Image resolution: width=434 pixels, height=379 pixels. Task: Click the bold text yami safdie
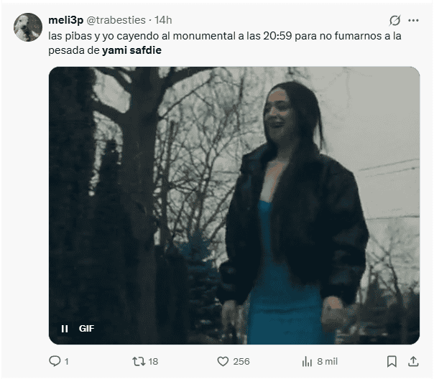tap(131, 50)
